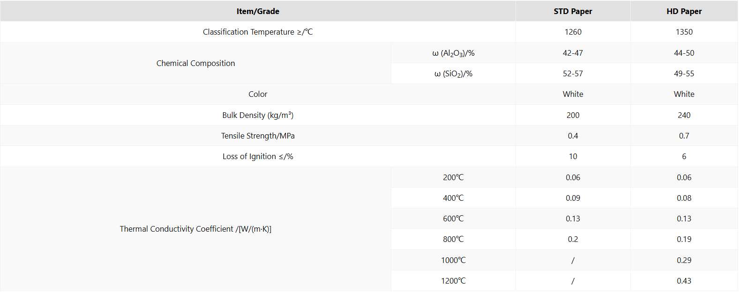Click the Chemical Composition row label
The width and height of the screenshot is (740, 292).
pyautogui.click(x=195, y=63)
